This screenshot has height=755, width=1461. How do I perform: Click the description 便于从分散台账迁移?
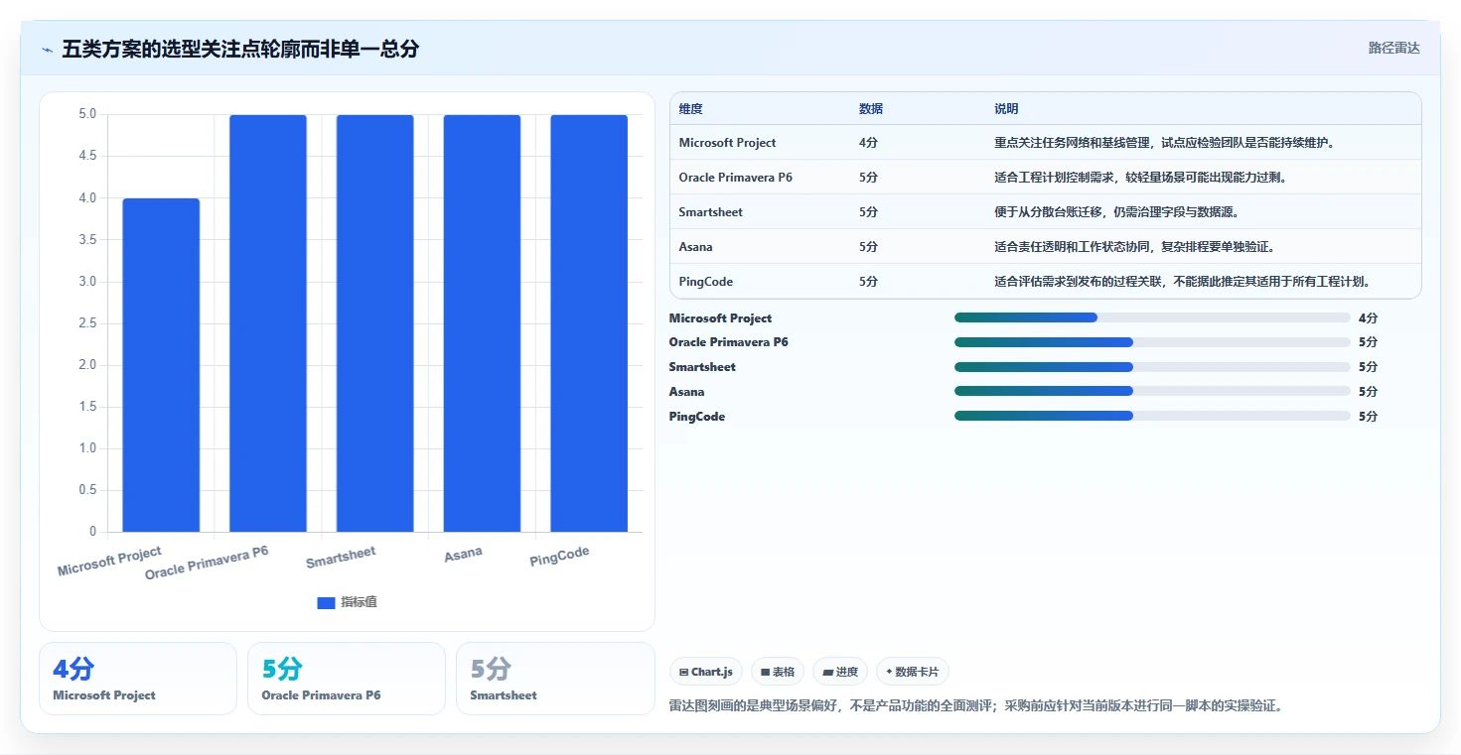coord(1048,212)
